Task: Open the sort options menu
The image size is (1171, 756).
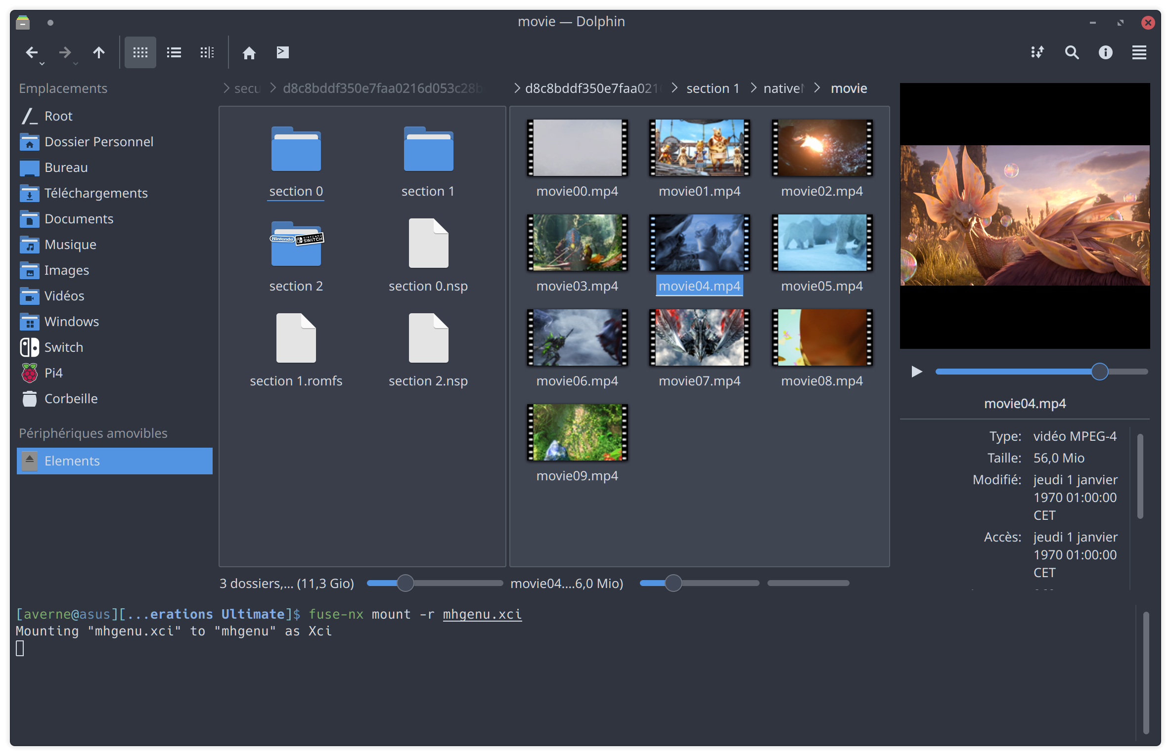Action: click(x=1037, y=52)
